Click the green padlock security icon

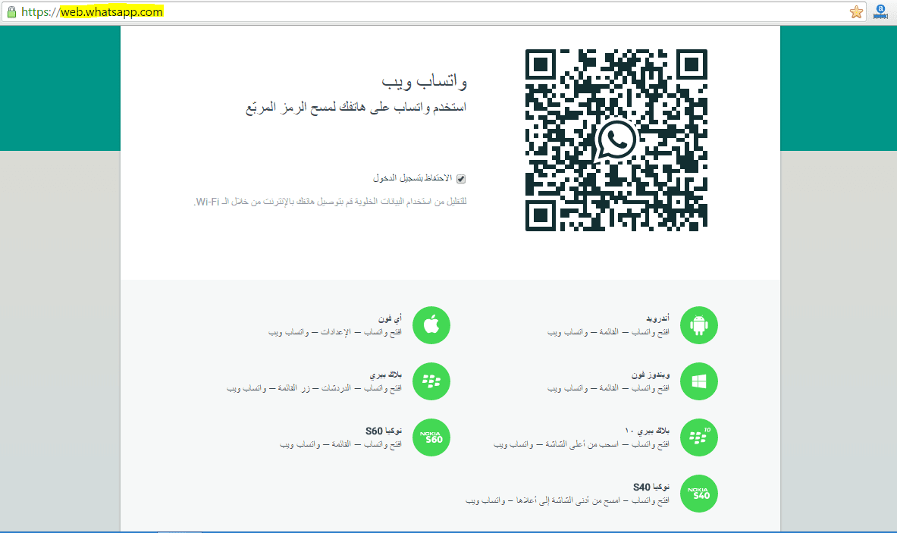click(11, 12)
